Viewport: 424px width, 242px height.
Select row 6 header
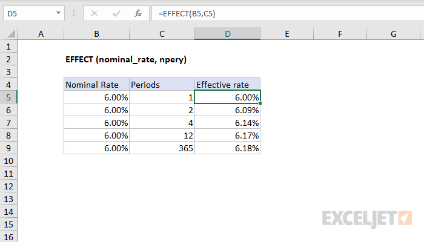8,110
